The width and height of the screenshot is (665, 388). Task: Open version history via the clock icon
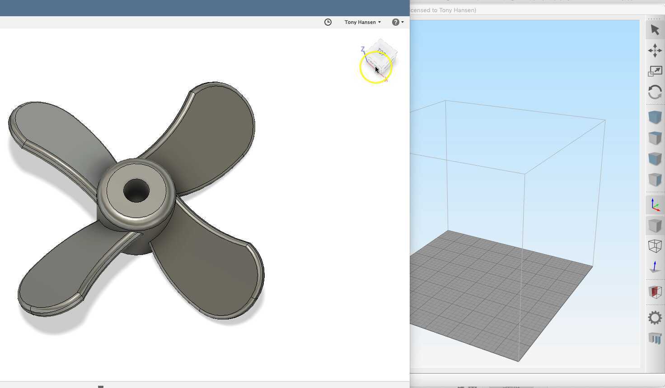pos(328,22)
